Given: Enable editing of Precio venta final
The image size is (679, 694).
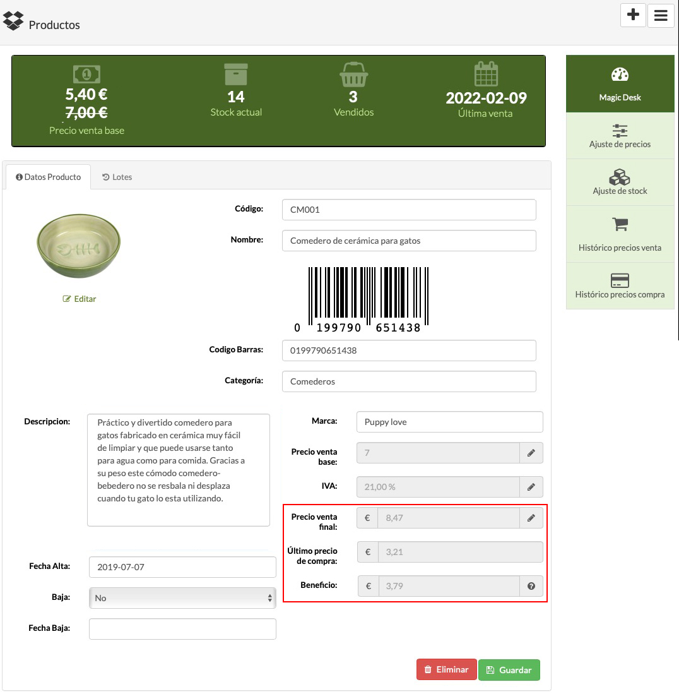Looking at the screenshot, I should [531, 517].
